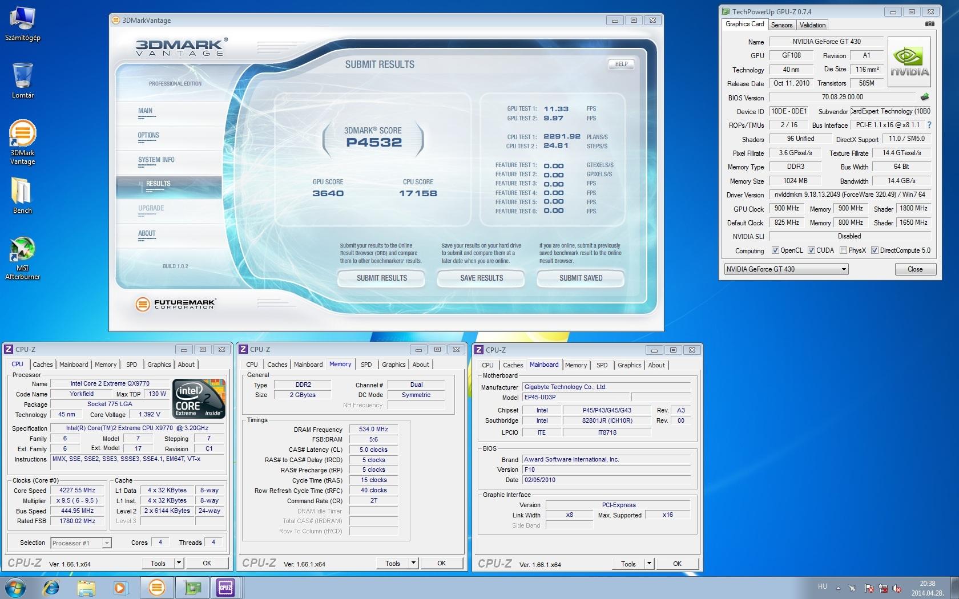The width and height of the screenshot is (959, 599).
Task: Switch to GPU-Z taskbar button
Action: pyautogui.click(x=192, y=587)
